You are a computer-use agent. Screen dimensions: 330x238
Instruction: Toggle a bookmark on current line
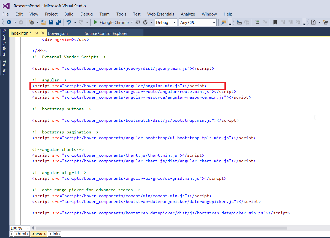[x=275, y=22]
